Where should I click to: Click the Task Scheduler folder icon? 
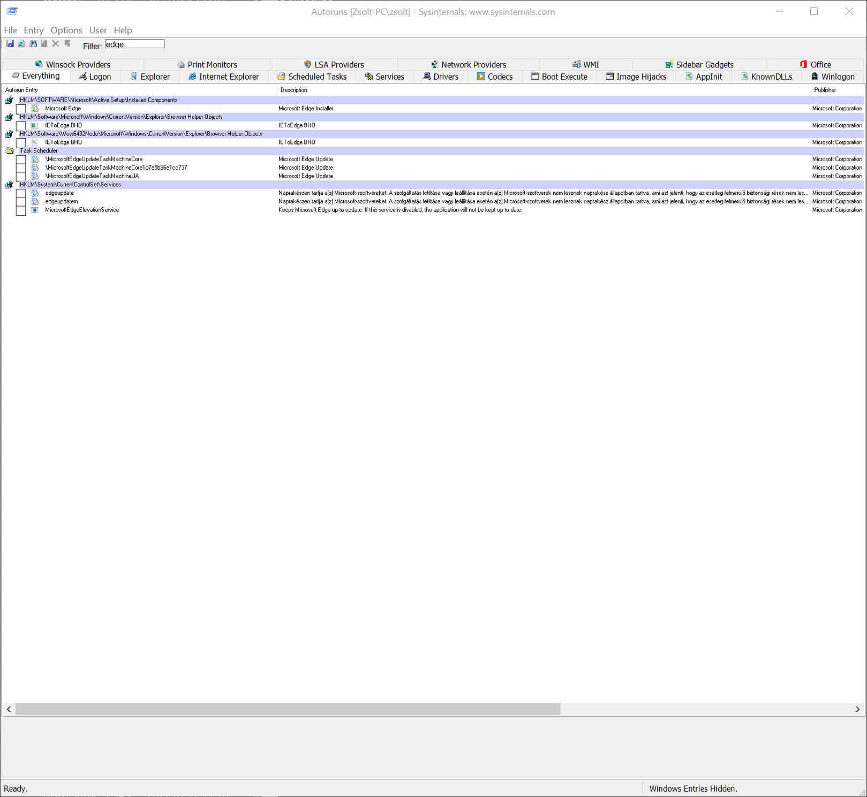click(10, 151)
